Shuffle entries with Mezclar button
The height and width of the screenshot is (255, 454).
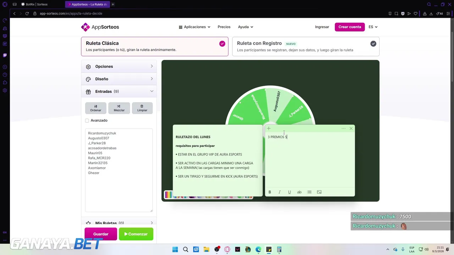pos(119,108)
